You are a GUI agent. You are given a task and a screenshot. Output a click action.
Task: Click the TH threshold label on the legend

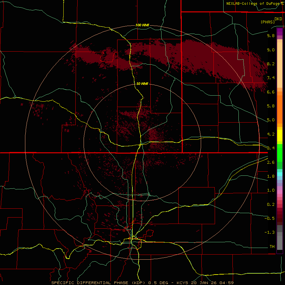pyautogui.click(x=272, y=247)
